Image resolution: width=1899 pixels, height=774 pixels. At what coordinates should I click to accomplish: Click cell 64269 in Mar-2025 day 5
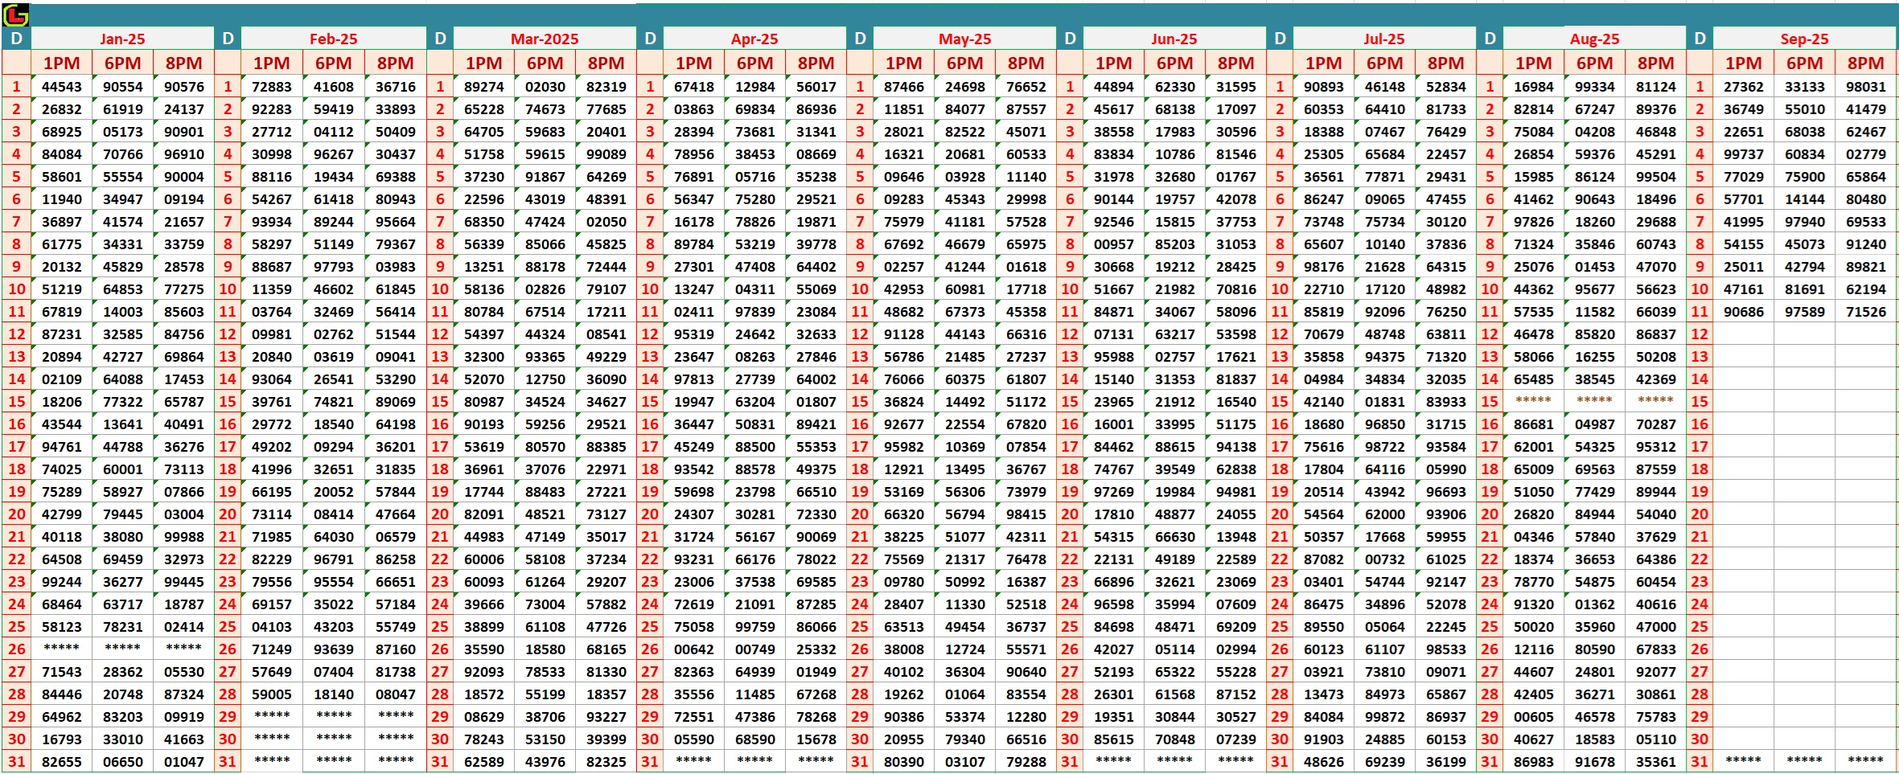click(x=606, y=177)
